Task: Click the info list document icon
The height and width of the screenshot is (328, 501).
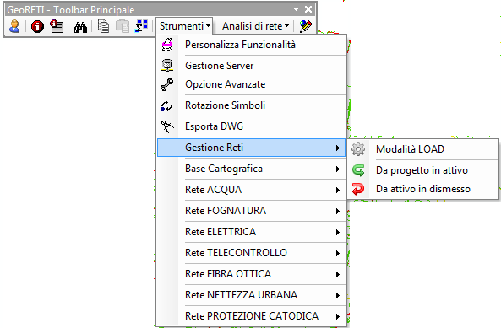Action: click(57, 26)
